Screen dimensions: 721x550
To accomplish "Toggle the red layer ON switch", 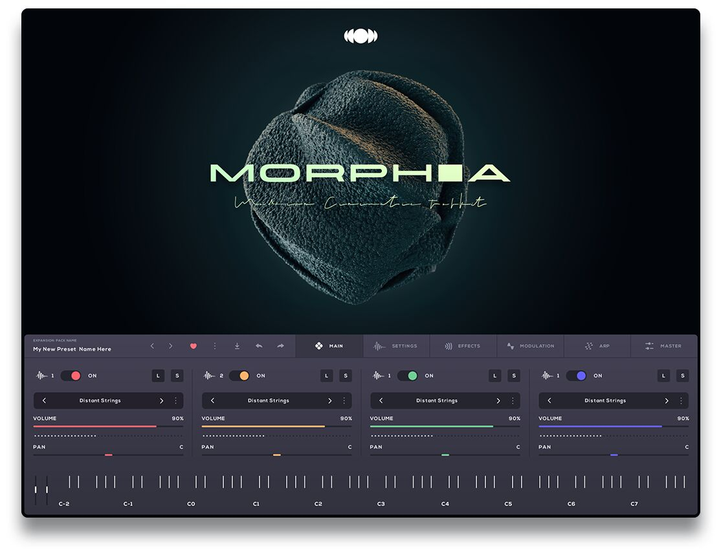I will click(71, 375).
